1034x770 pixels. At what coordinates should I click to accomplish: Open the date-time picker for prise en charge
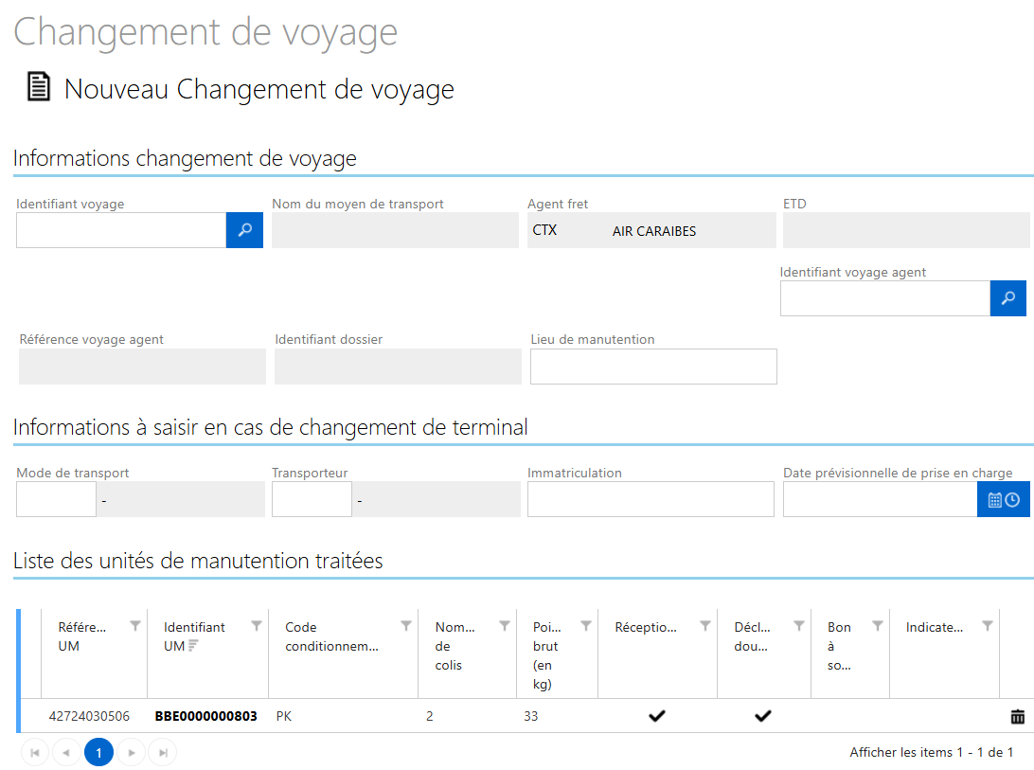pos(1003,500)
